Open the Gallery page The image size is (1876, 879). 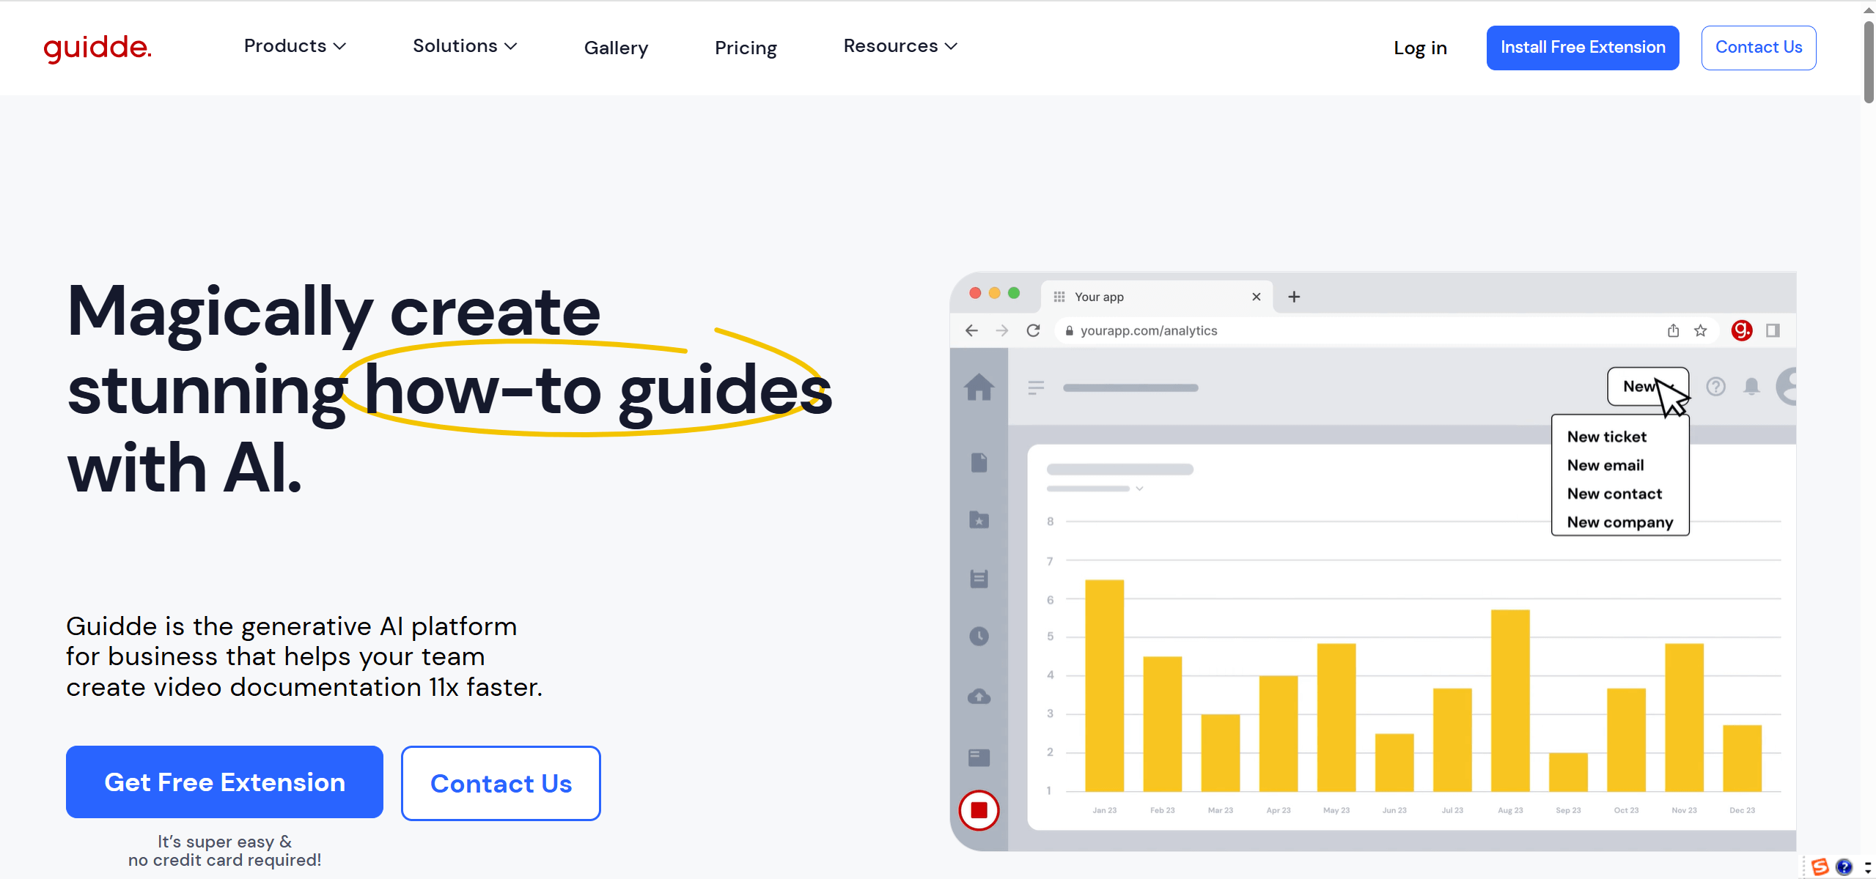616,48
